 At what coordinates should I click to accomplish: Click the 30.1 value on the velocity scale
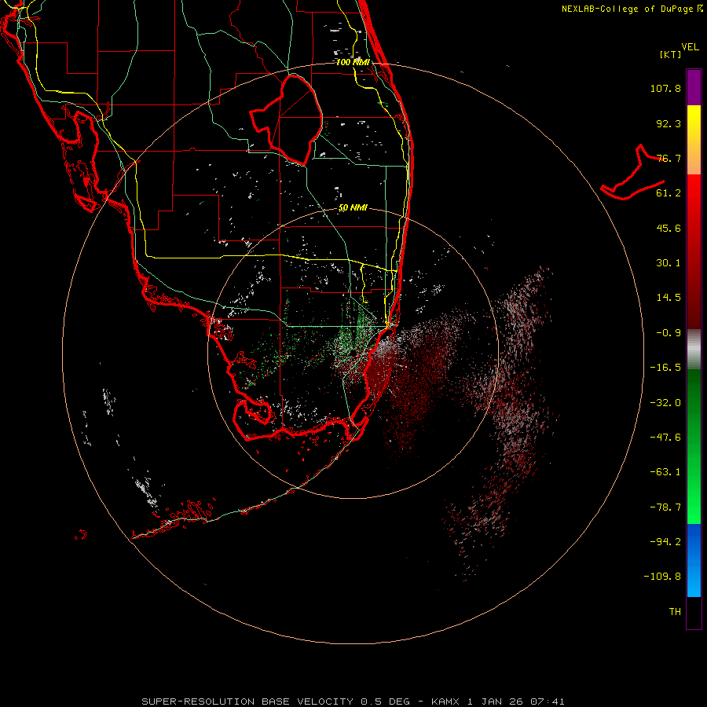[x=669, y=263]
